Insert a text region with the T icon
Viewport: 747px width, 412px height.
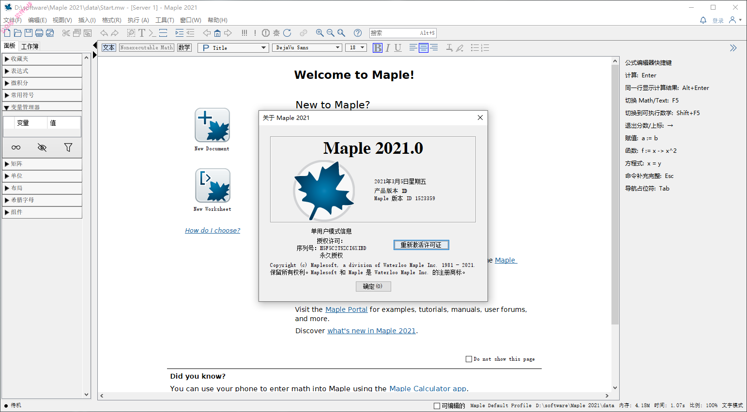[x=142, y=33]
